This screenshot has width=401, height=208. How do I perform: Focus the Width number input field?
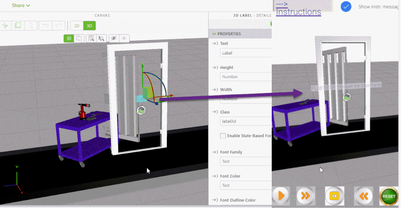coord(246,99)
